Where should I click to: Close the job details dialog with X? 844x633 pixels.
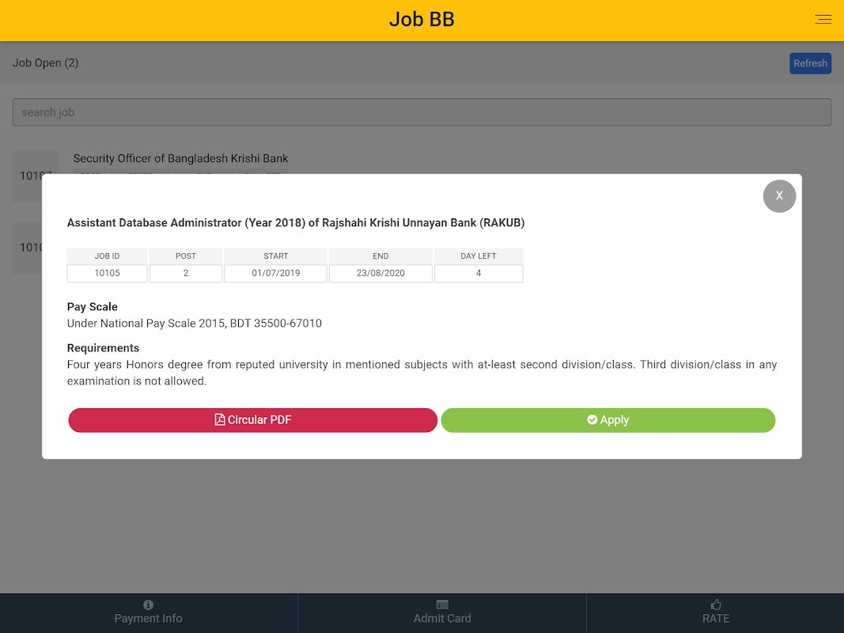tap(779, 196)
